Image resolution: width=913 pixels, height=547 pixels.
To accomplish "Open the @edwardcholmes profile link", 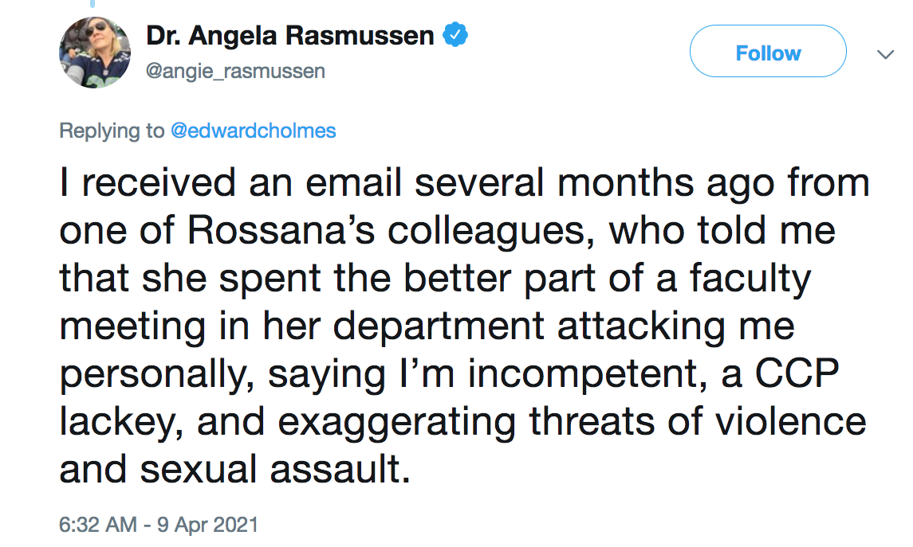I will pyautogui.click(x=254, y=131).
